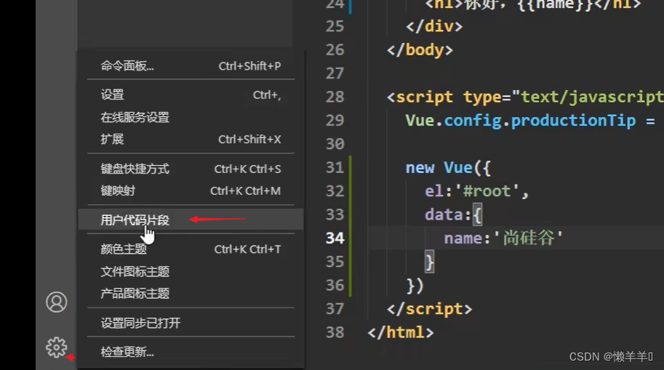Image resolution: width=664 pixels, height=370 pixels.
Task: Click 用户代码片段 menu item
Action: pos(191,220)
